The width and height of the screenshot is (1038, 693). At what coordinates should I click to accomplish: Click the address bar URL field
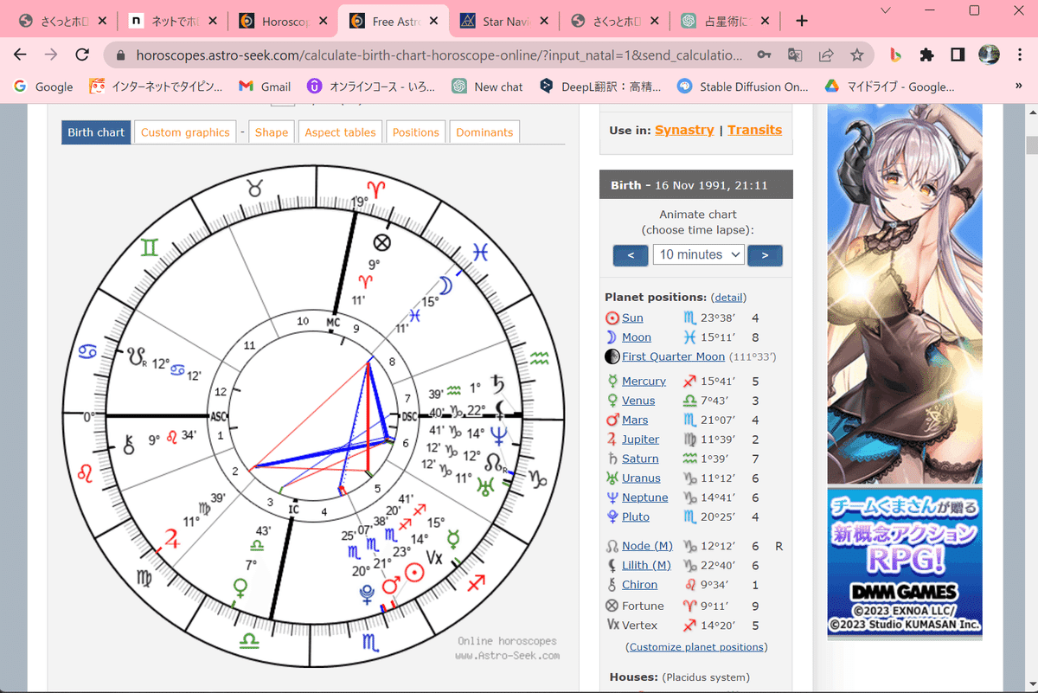pyautogui.click(x=439, y=55)
